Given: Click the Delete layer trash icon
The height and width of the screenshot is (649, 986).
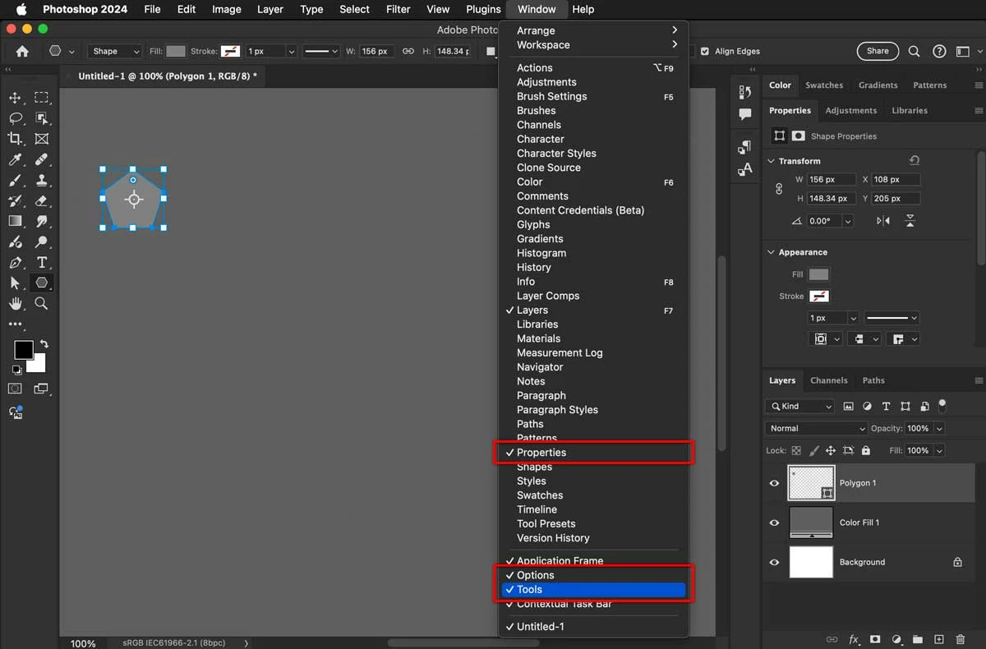Looking at the screenshot, I should (961, 639).
